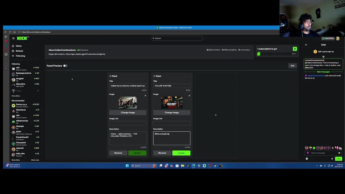Viewport: 345px width, 194px height.
Task: Reload the page with the refresh icon
Action: click(10, 32)
